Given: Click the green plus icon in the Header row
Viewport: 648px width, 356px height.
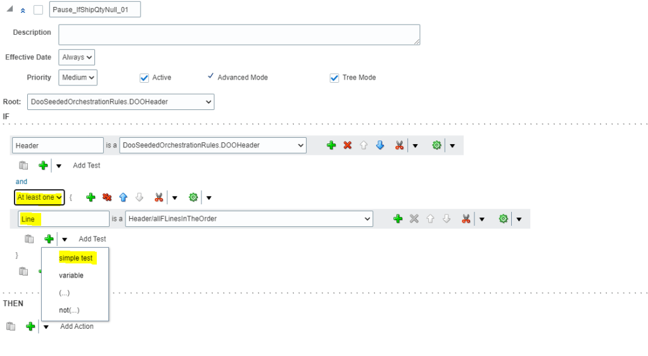Looking at the screenshot, I should (x=331, y=145).
